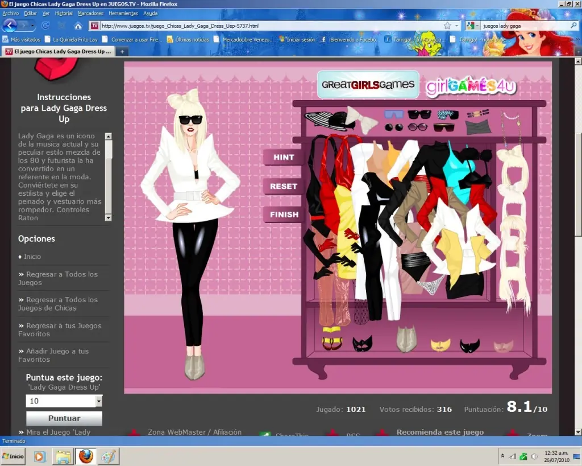
Task: Click the Más visitados bookmark
Action: pyautogui.click(x=22, y=39)
